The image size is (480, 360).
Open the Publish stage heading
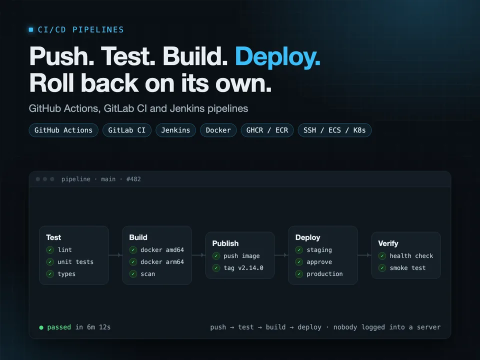[225, 243]
